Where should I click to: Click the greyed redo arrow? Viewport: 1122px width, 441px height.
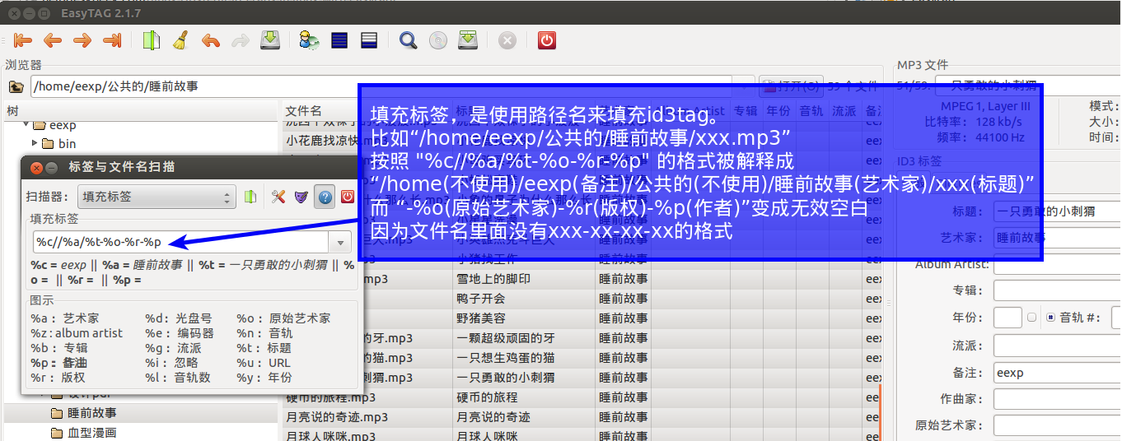pyautogui.click(x=241, y=40)
